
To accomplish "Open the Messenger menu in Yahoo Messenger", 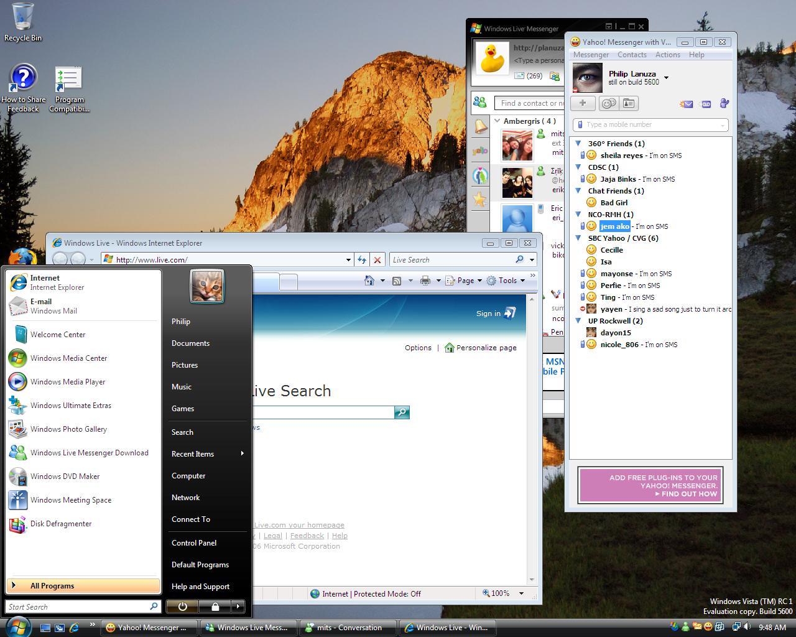I will coord(591,55).
